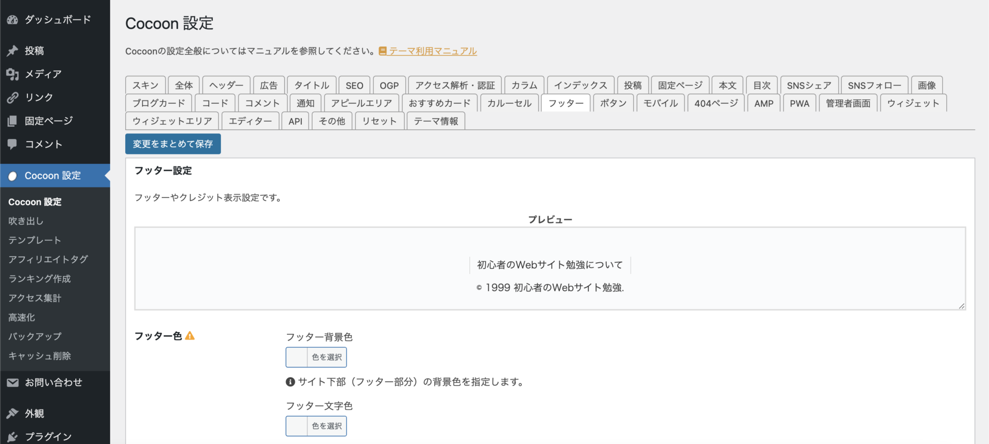Pick フッター背景色 with 色を選択
This screenshot has width=989, height=444.
click(316, 357)
